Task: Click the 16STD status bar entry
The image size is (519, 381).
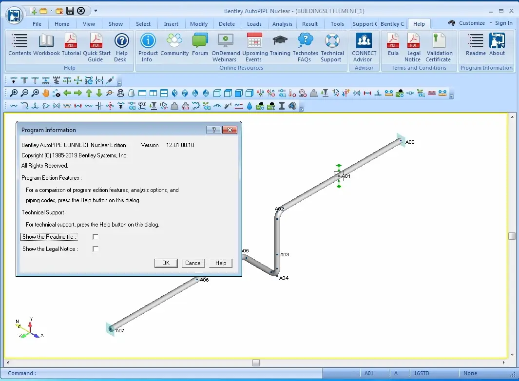Action: (x=422, y=373)
